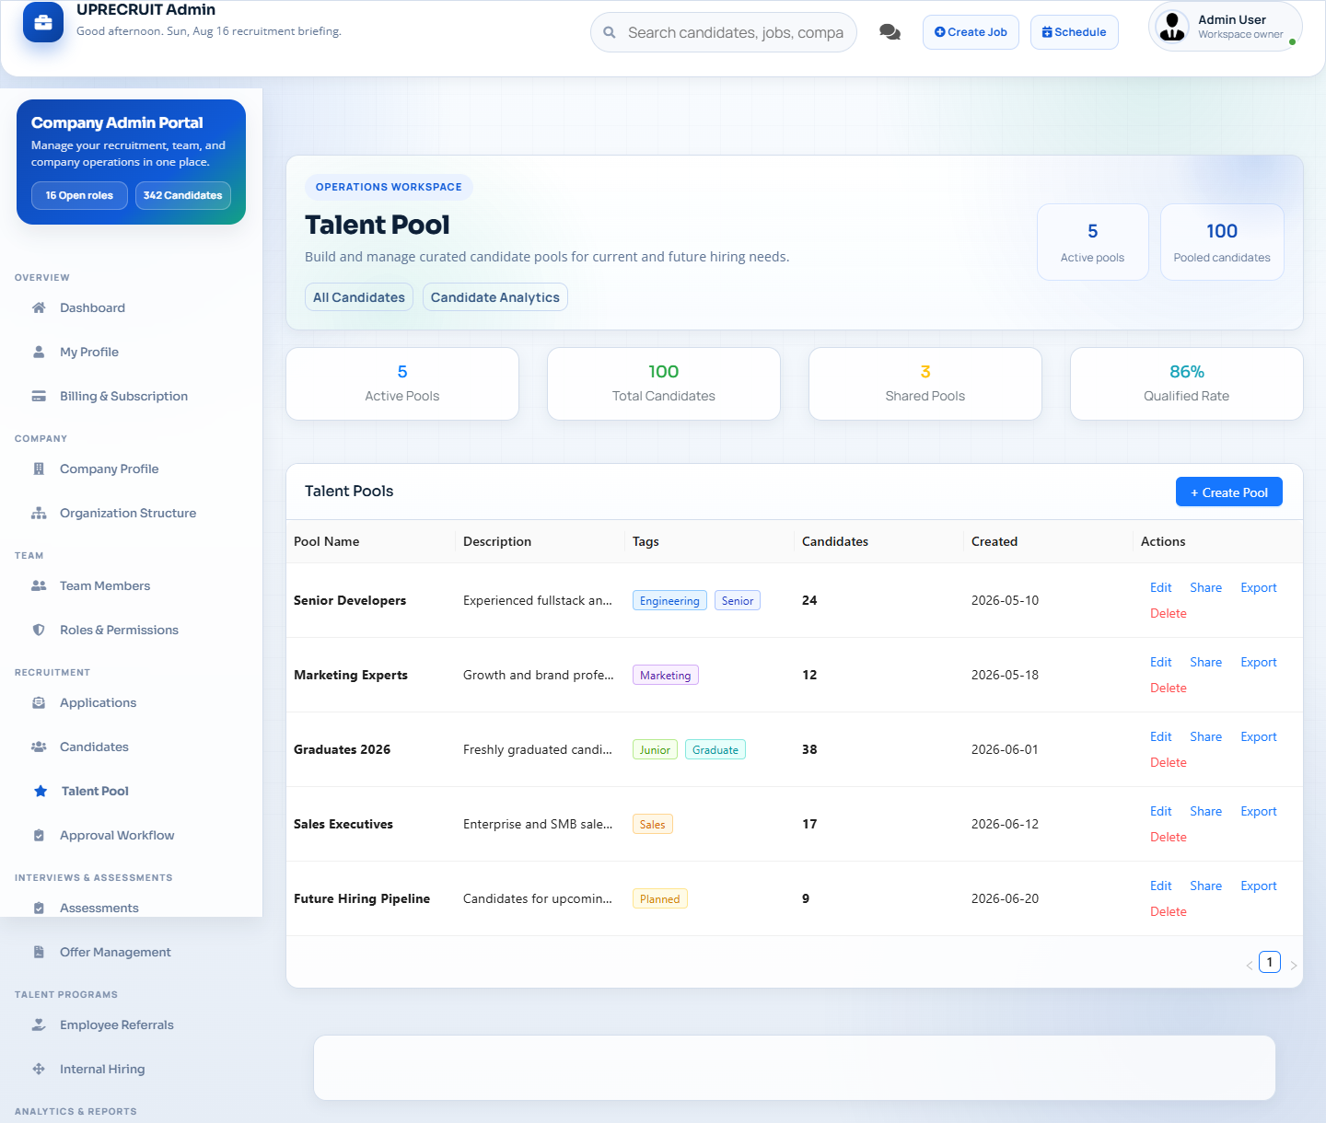Click the Applications inbox icon
1326x1123 pixels.
(x=39, y=702)
